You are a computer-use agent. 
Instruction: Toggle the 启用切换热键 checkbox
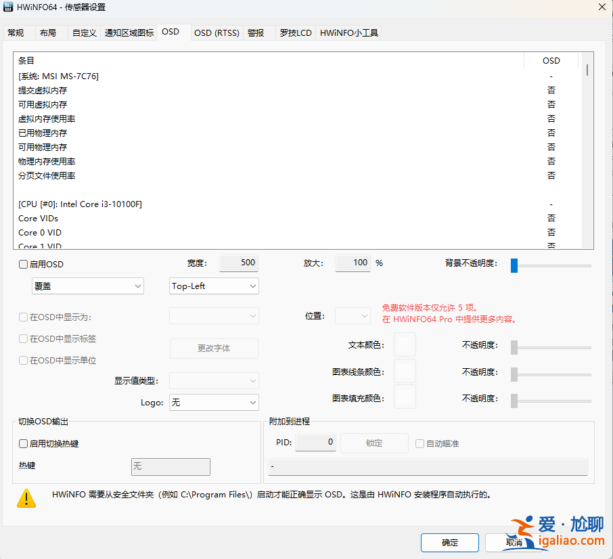click(24, 444)
